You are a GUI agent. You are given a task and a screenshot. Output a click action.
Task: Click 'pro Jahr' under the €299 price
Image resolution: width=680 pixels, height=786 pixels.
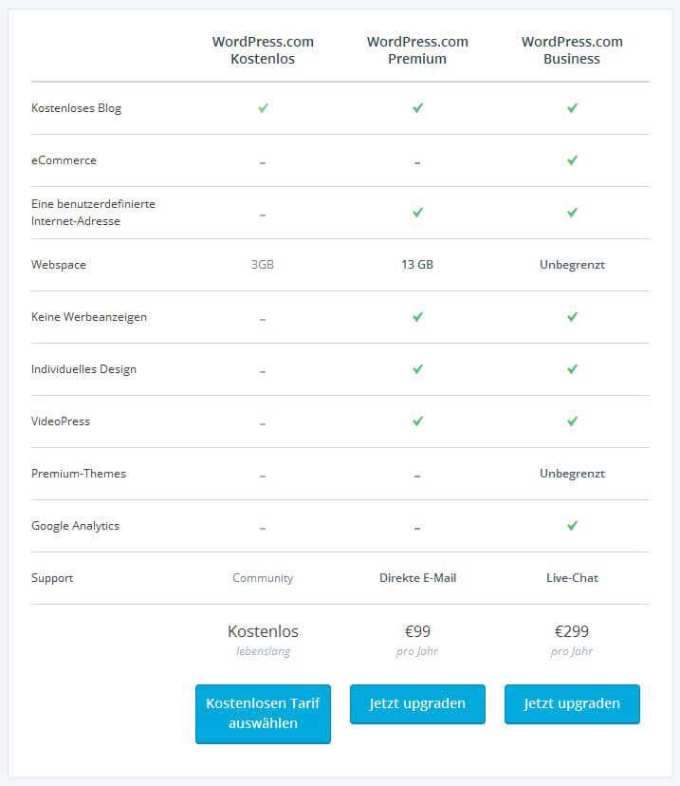coord(572,651)
